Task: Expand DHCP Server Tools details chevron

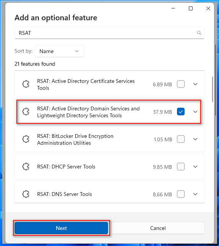Action: pos(195,167)
